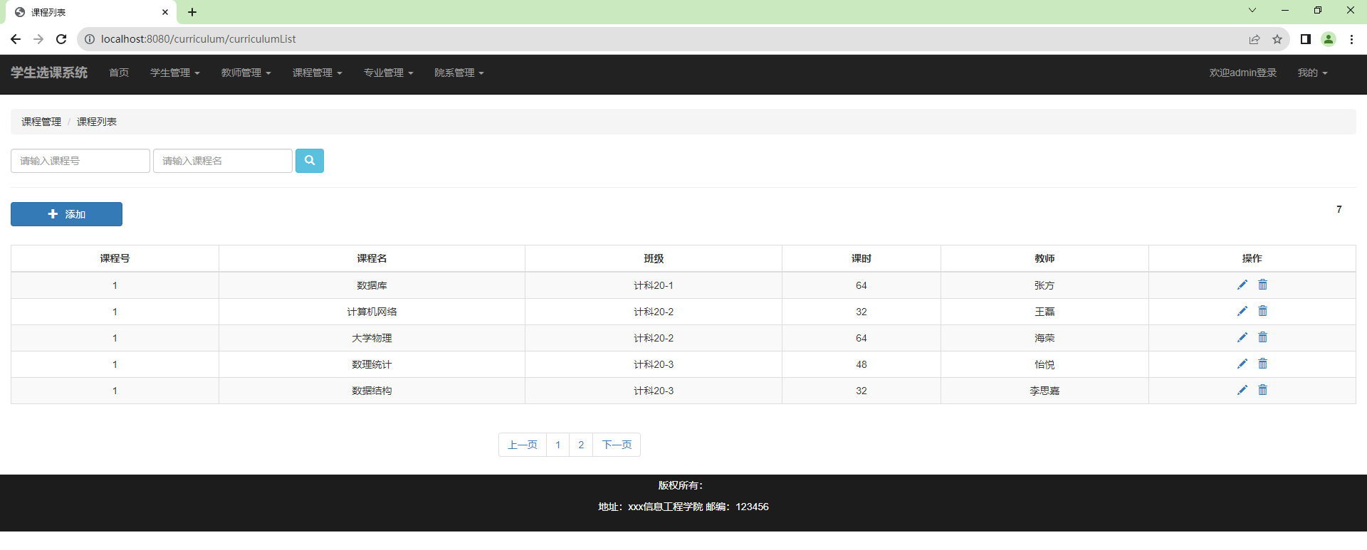
Task: Expand the 学生管理 dropdown menu
Action: (x=174, y=73)
